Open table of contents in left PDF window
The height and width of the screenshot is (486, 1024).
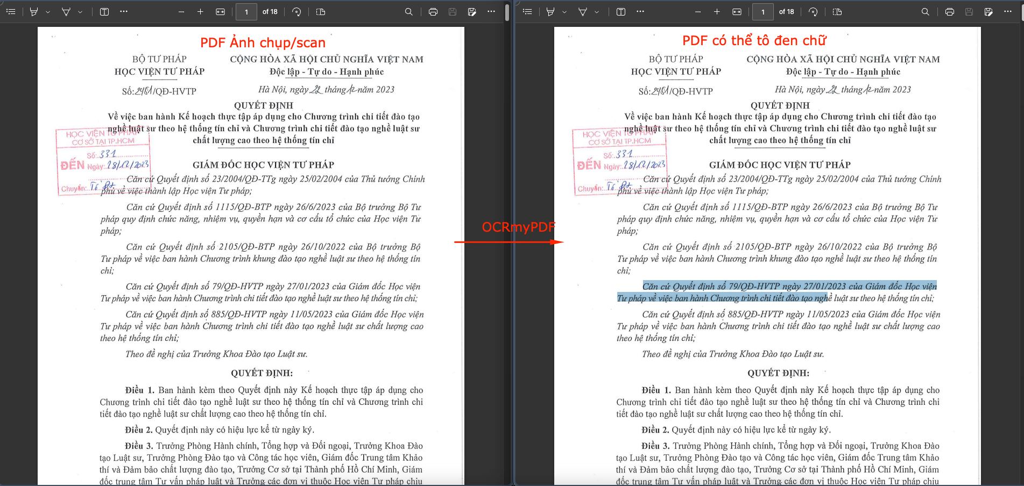[11, 11]
